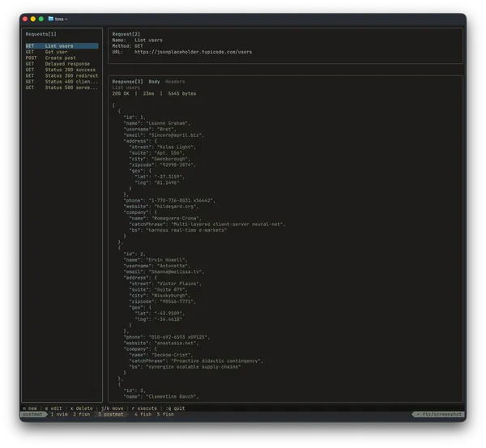Click the 'postmat' session name label
This screenshot has width=486, height=448.
(x=32, y=414)
